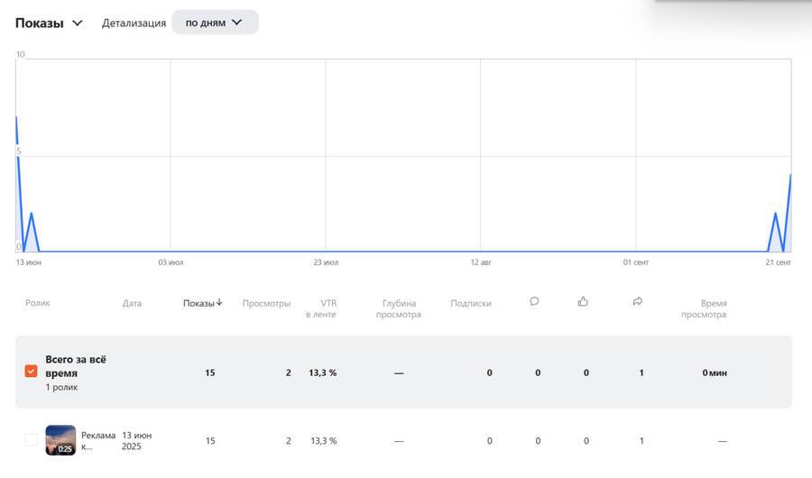Click the sort arrow next to Показы column
Viewport: 812px width, 478px height.
tap(219, 303)
